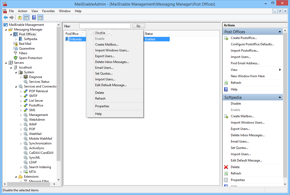Image resolution: width=290 pixels, height=195 pixels.
Task: Select the CalDAV/CardDAV tree item
Action: (x=41, y=153)
